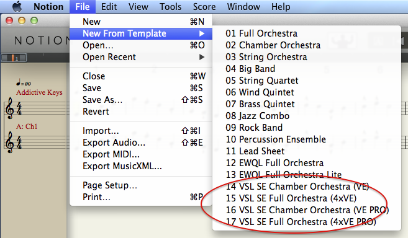Open the Tools menu

(x=170, y=6)
